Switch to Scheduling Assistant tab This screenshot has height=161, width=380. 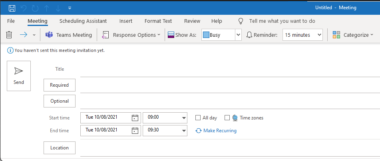(83, 21)
